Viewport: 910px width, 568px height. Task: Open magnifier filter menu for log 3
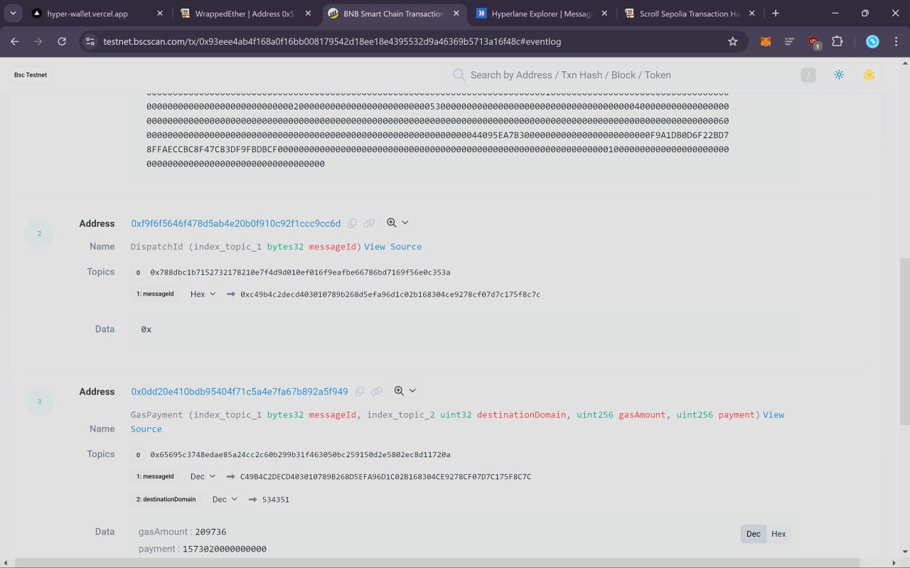405,391
